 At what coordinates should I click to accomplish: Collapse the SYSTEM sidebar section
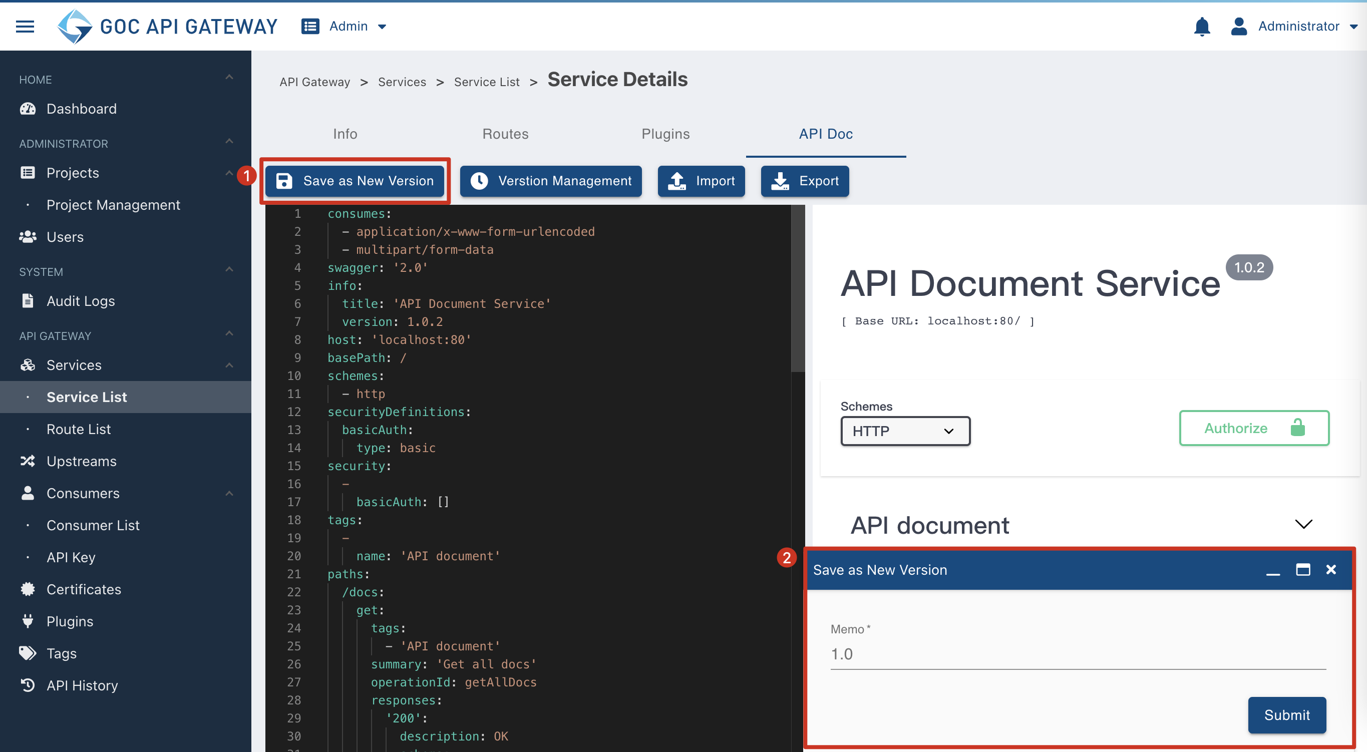point(229,269)
